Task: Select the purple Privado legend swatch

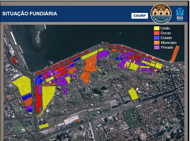Action: coord(156,47)
